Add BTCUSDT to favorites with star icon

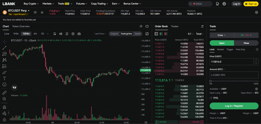42,12
